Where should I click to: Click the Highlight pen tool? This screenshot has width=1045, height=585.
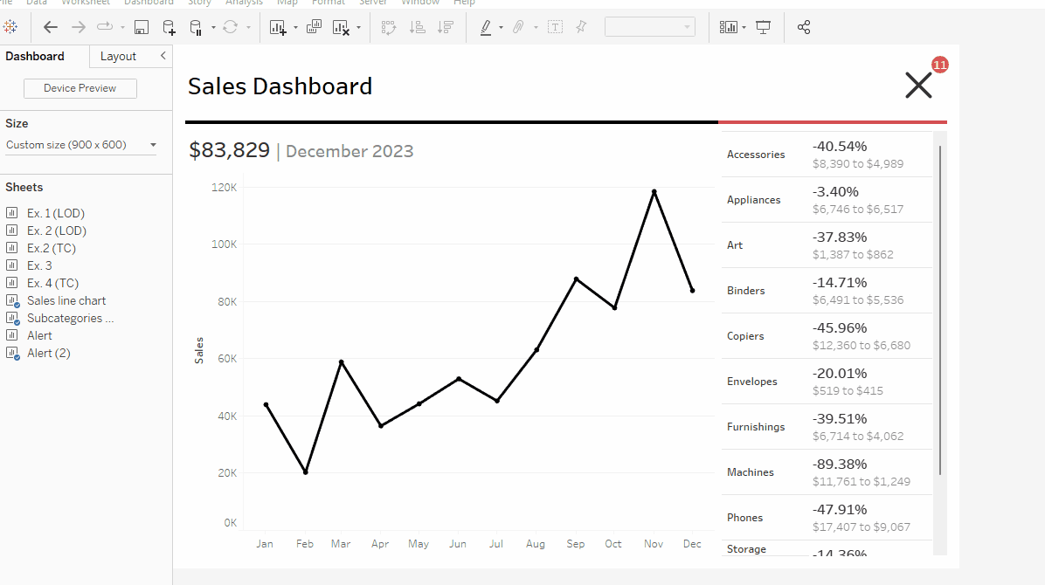tap(486, 27)
